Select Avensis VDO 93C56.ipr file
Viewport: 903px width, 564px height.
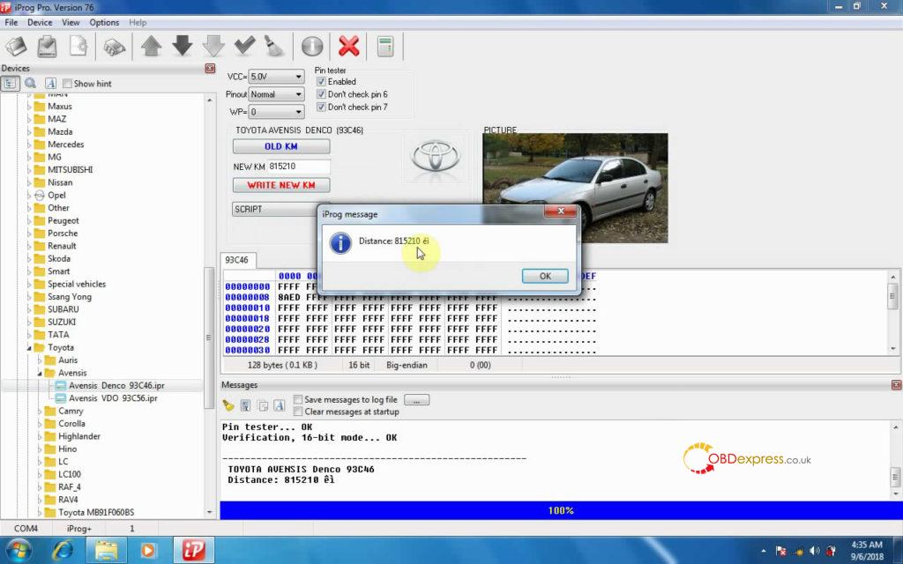click(113, 398)
